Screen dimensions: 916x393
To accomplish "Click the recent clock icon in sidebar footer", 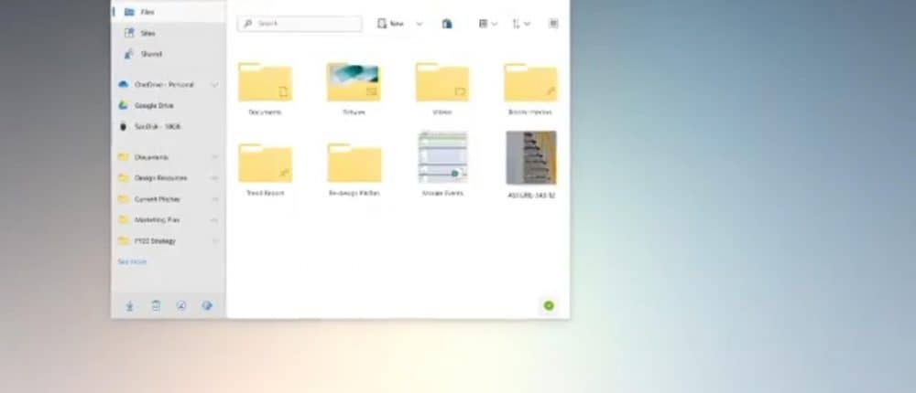I will (181, 306).
